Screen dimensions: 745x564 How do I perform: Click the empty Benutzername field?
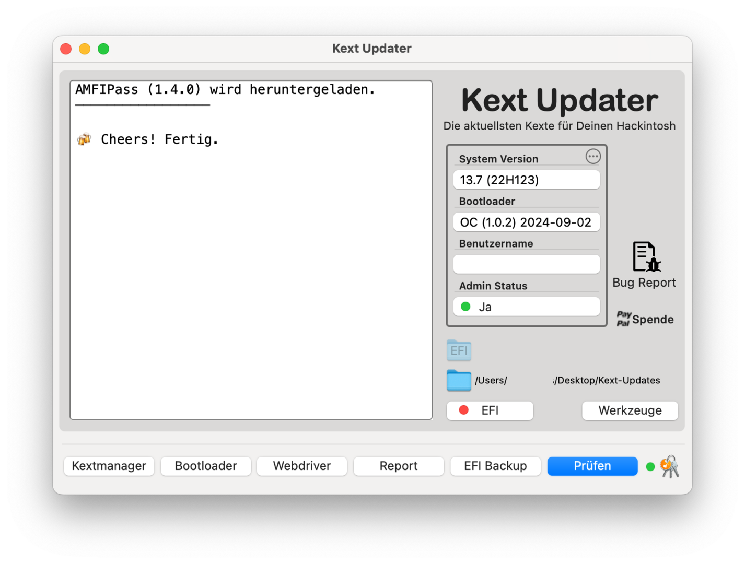tap(527, 264)
